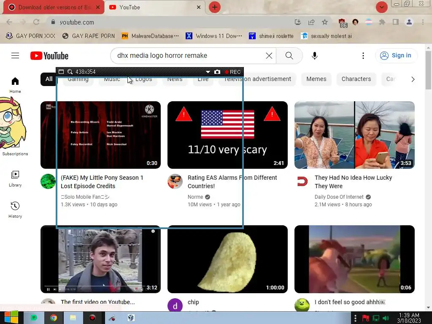Open File Explorer from the taskbar

point(73,318)
